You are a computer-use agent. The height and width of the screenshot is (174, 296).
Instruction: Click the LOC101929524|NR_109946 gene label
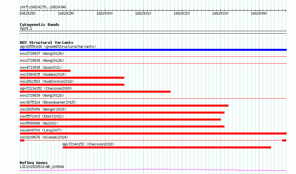[42, 167]
